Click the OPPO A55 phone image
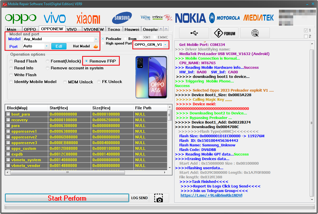The image size is (318, 214). 151,77
